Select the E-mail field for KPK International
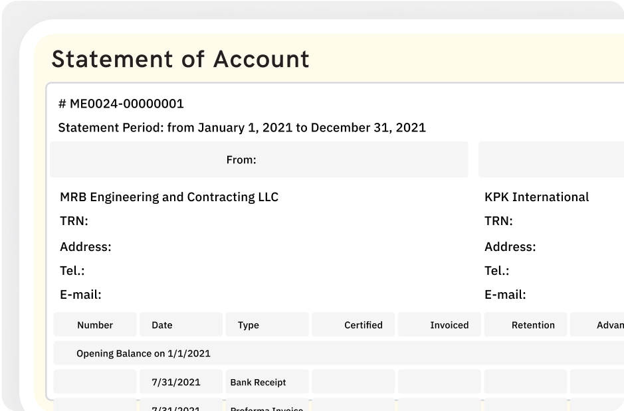 click(506, 294)
